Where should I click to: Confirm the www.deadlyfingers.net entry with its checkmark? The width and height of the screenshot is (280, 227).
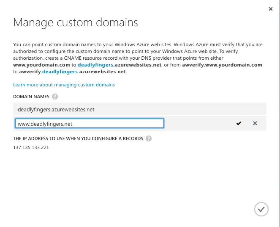(x=239, y=123)
